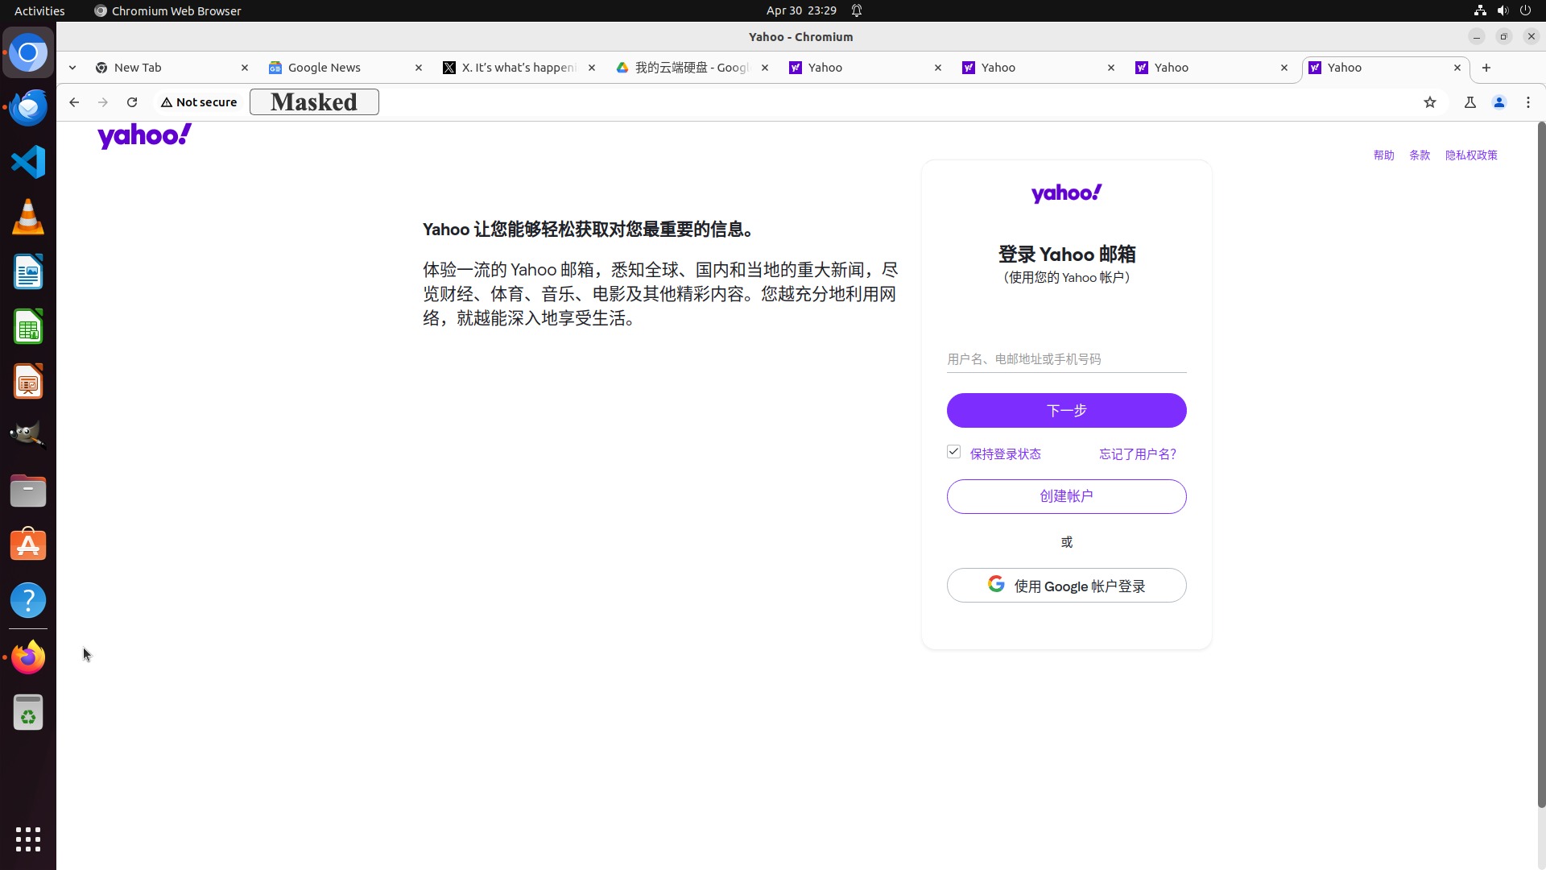Open the clock and calendar in top bar
Screen dimensions: 1546x870
[801, 10]
